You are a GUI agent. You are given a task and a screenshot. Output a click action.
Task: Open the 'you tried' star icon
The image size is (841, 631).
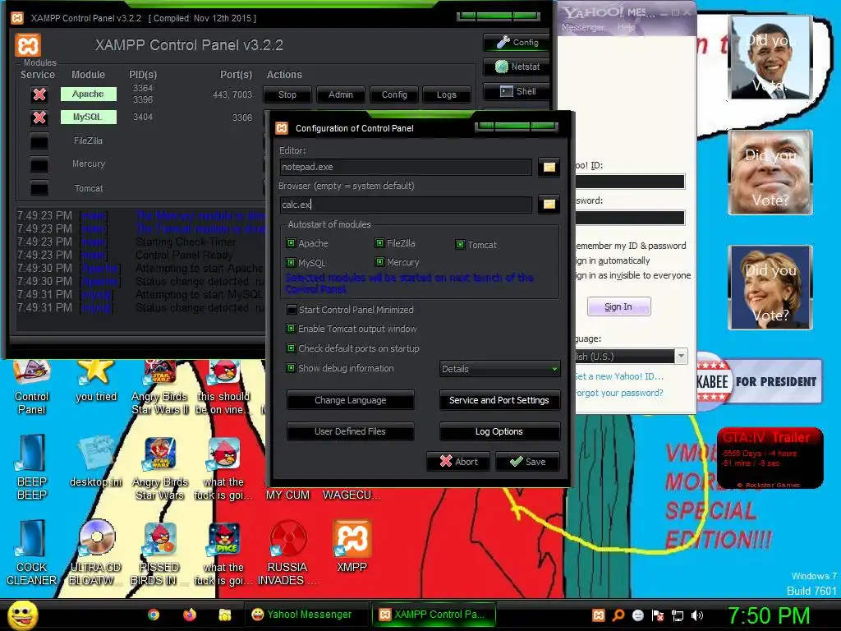pyautogui.click(x=96, y=382)
